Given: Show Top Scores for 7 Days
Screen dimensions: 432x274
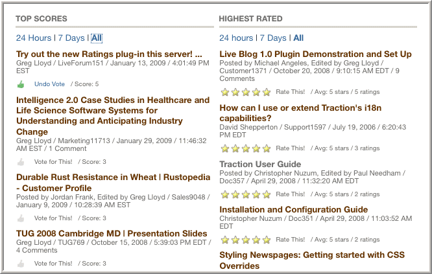Looking at the screenshot, I should tap(71, 38).
